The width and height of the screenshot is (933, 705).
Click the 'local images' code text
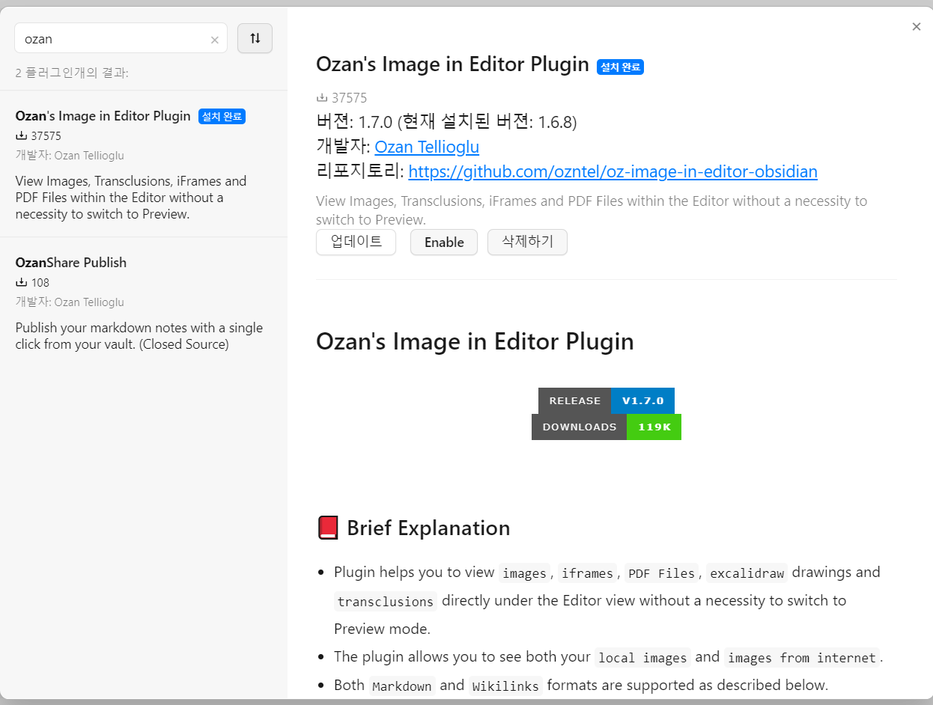pyautogui.click(x=642, y=658)
